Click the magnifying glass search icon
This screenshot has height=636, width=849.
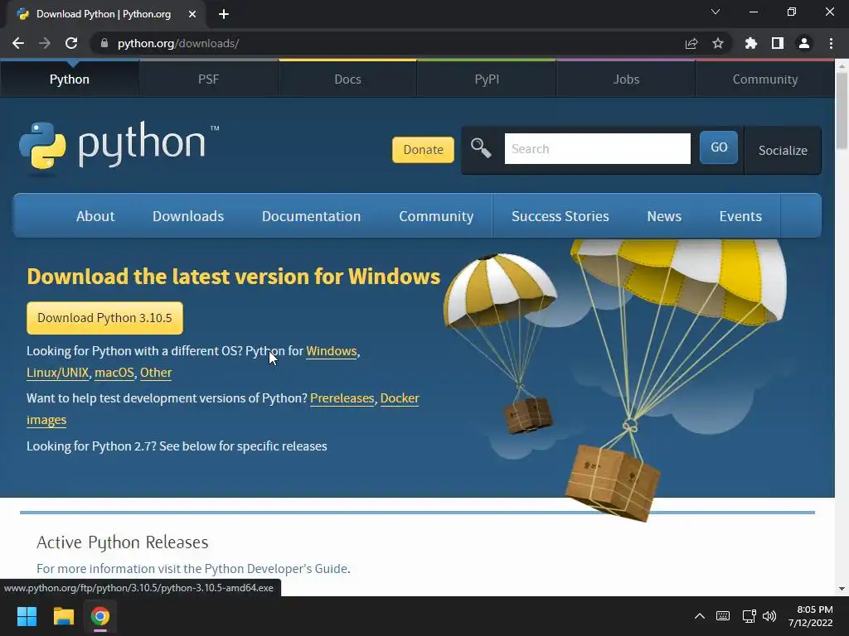(481, 148)
